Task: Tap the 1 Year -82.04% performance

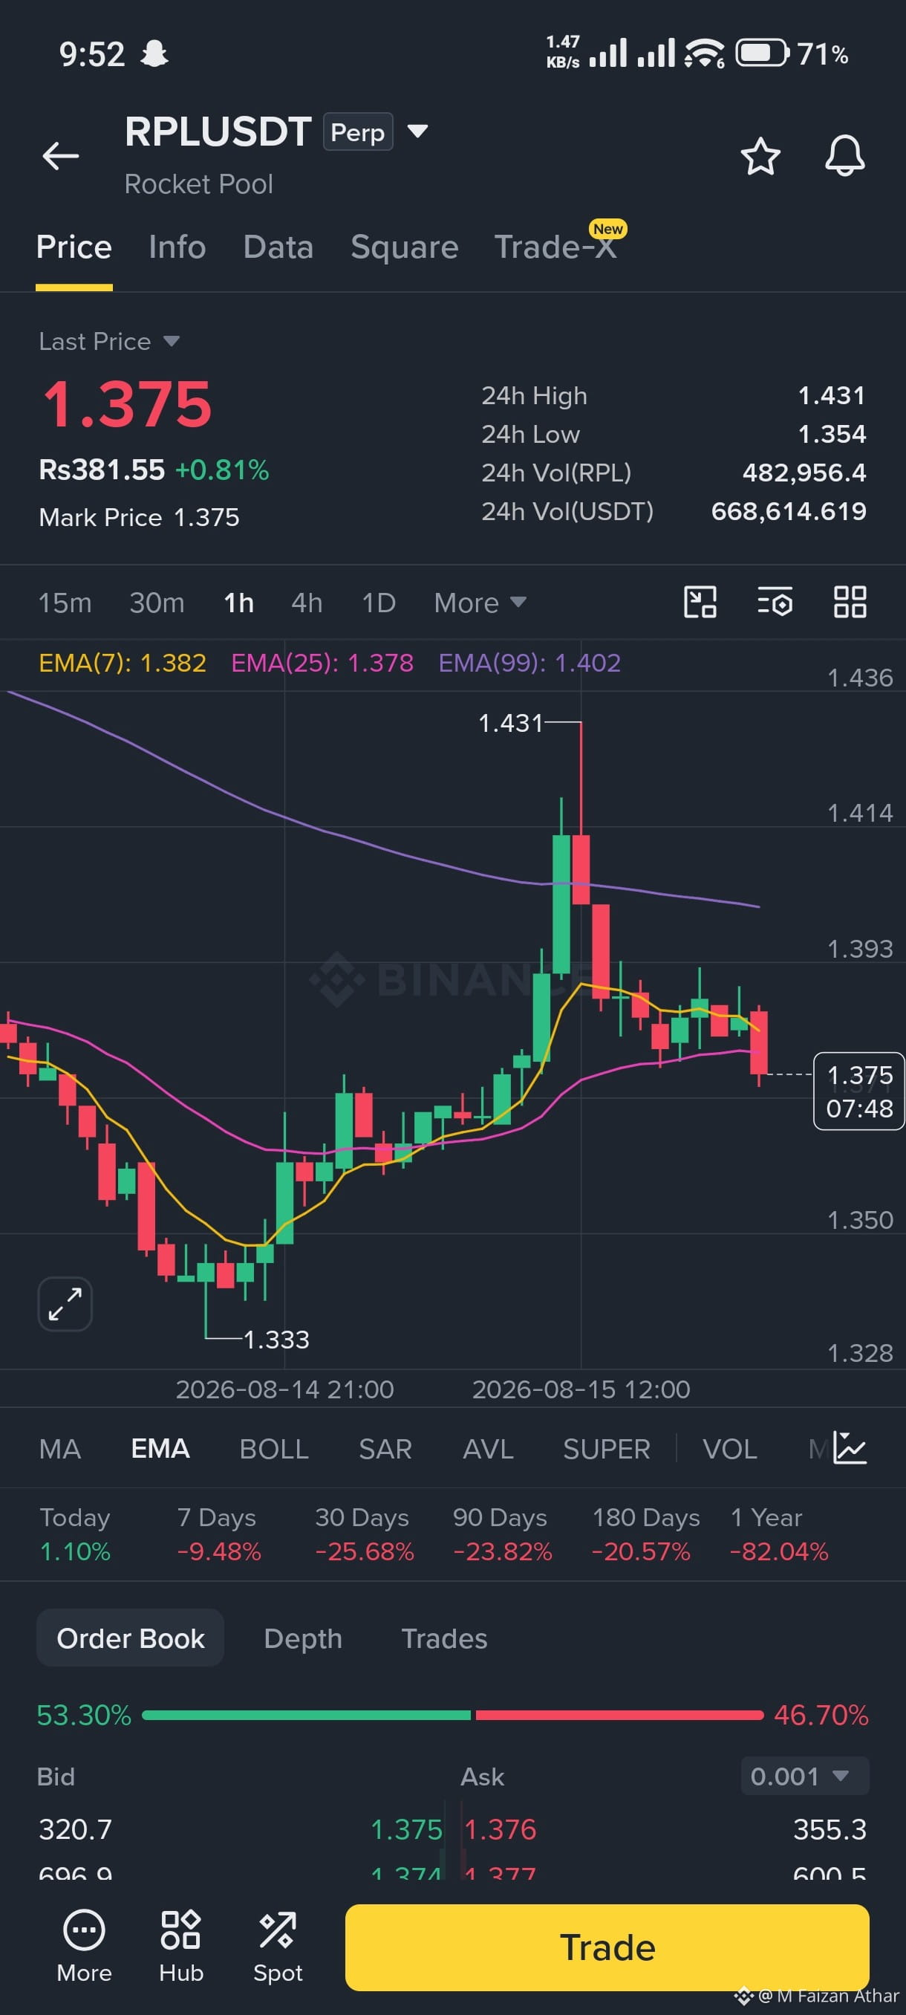Action: (778, 1534)
